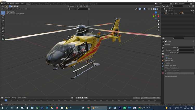Image resolution: width=195 pixels, height=110 pixels.
Task: Toggle Gravity checkbox in Scene properties
Action: point(167,58)
